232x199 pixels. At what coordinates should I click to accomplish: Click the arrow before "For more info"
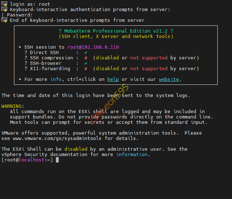(20, 79)
